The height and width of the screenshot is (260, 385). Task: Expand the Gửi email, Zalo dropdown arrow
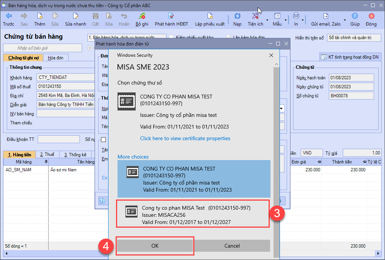[344, 20]
